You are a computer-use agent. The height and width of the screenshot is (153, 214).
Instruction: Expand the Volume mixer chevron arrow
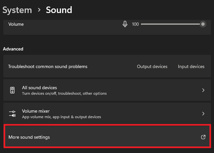pyautogui.click(x=203, y=114)
